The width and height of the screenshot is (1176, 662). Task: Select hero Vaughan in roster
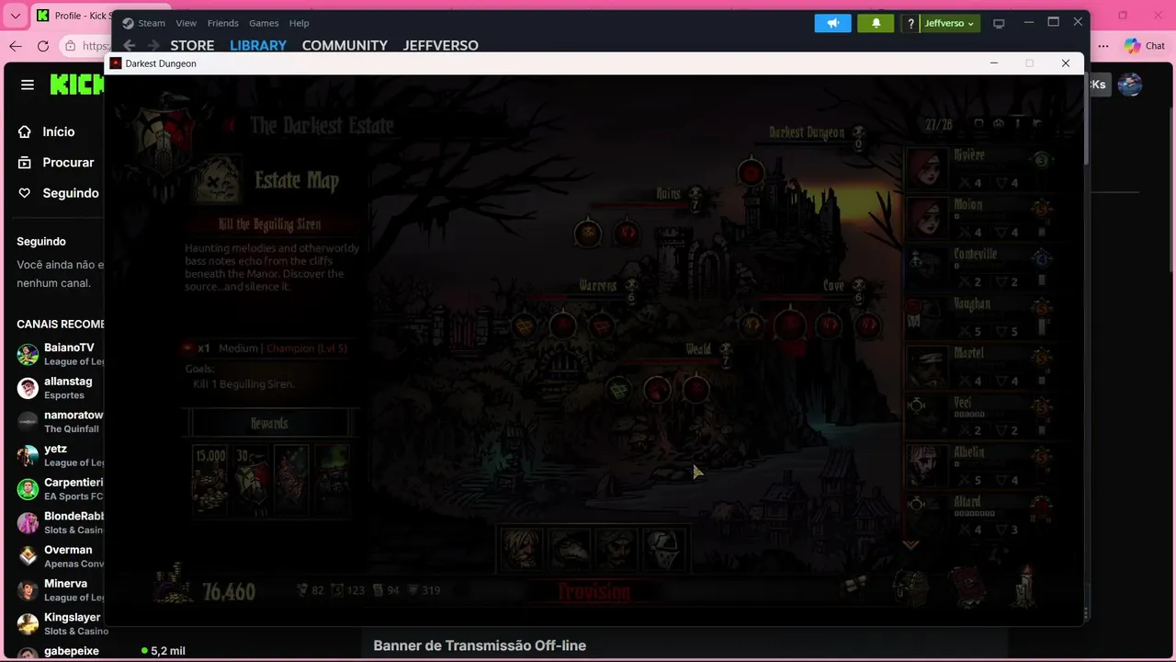[x=980, y=317]
